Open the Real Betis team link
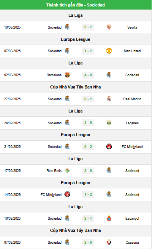The image size is (152, 249). 54,171
